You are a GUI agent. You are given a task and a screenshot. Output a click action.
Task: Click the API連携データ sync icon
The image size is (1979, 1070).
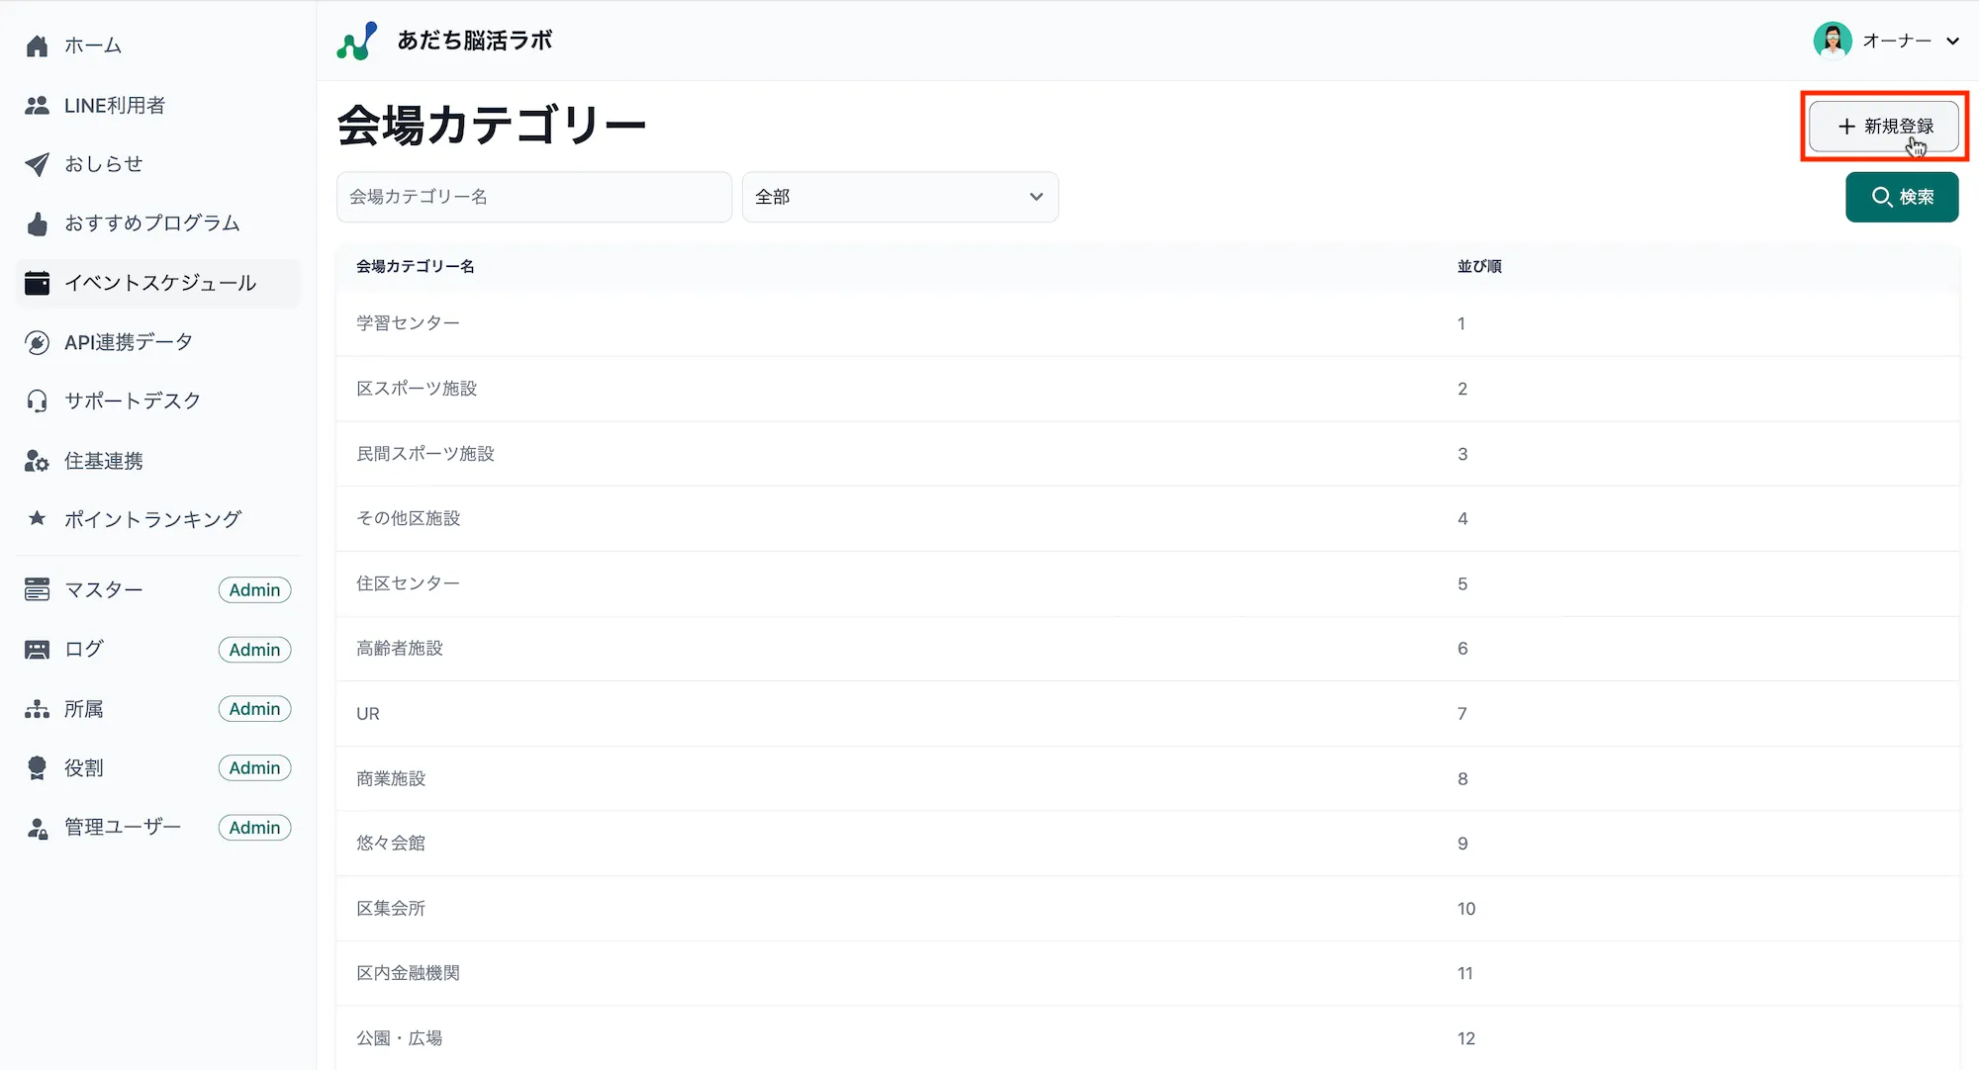37,342
